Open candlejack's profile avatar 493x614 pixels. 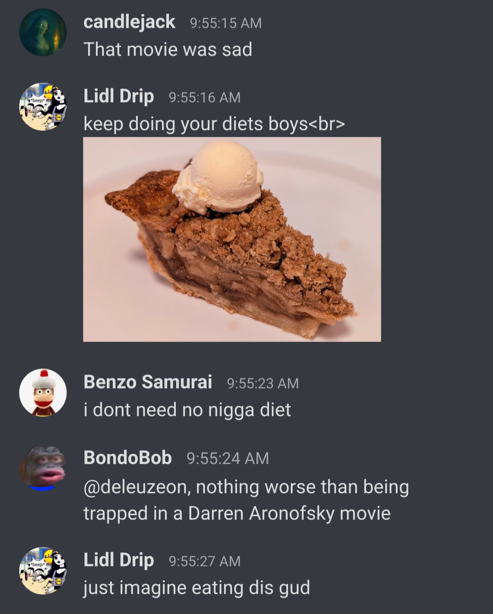[x=43, y=32]
